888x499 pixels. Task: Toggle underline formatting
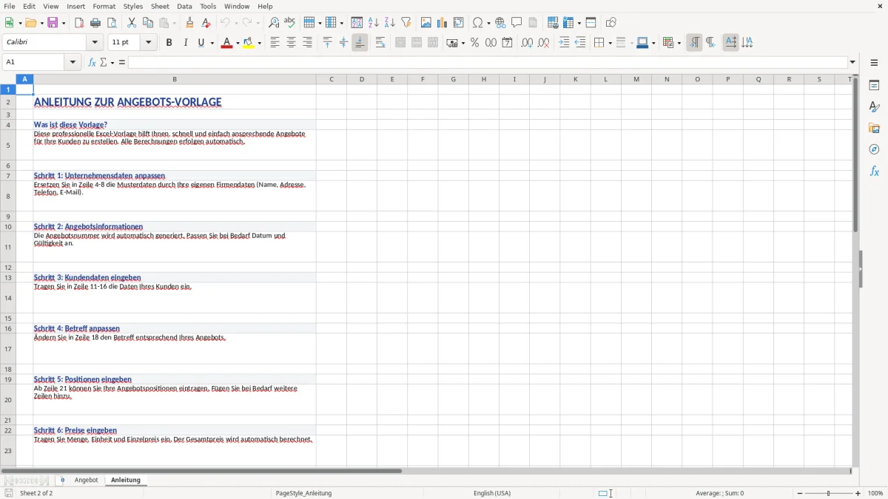pyautogui.click(x=201, y=43)
